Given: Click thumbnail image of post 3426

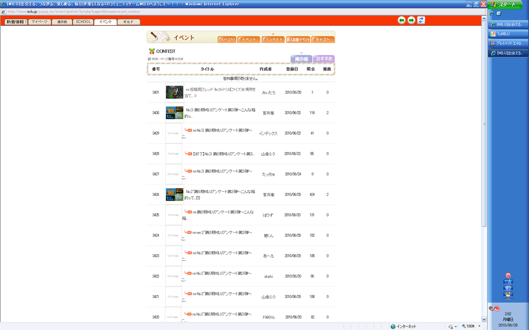Looking at the screenshot, I should (175, 194).
